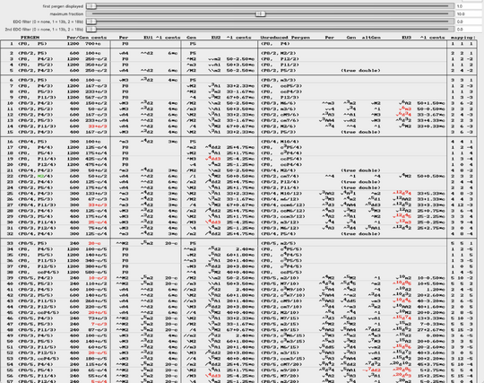Image resolution: width=484 pixels, height=383 pixels.
Task: Click the '2nd EDO filter' slider handle
Action: 91,30
